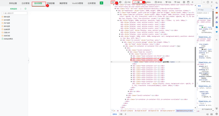This screenshot has width=219, height=116.
Task: Click the flex badge on yh-container-column div
Action: coord(178,46)
